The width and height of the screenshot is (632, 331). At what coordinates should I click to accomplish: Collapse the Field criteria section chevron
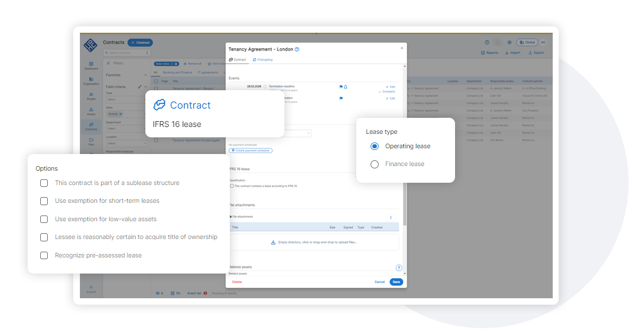[145, 87]
